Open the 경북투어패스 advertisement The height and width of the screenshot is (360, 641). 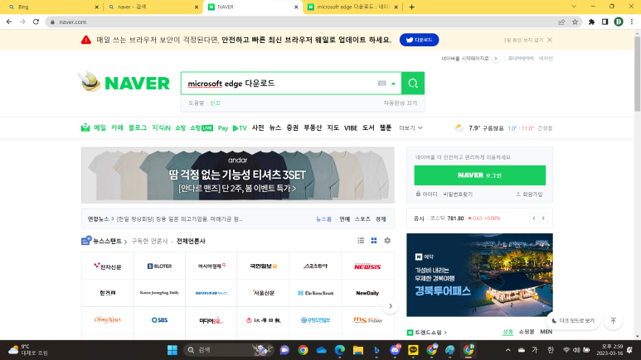(x=479, y=275)
